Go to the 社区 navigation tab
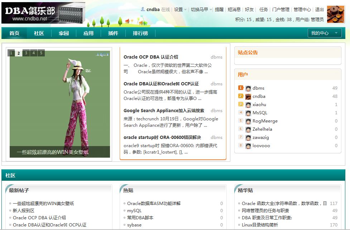350x230 pixels. click(39, 33)
